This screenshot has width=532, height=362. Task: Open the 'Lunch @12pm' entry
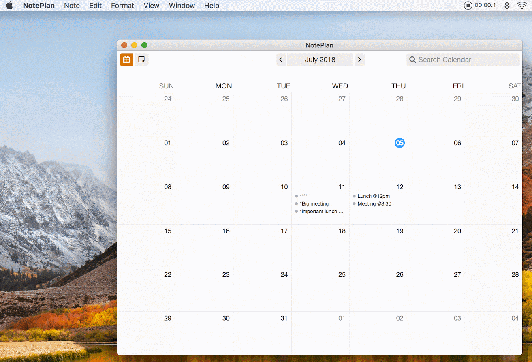pos(374,196)
